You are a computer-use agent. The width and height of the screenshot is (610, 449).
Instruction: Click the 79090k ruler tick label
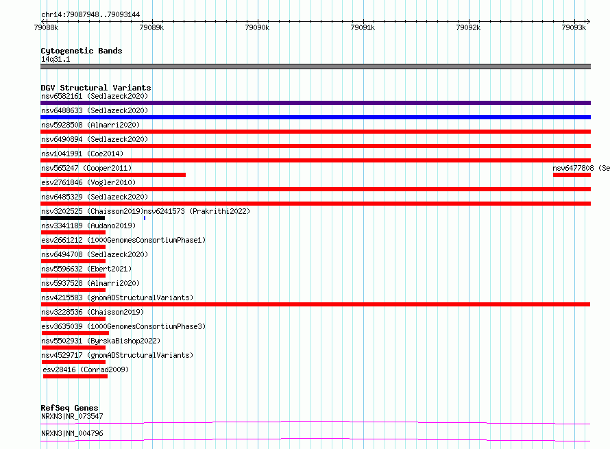pos(257,27)
